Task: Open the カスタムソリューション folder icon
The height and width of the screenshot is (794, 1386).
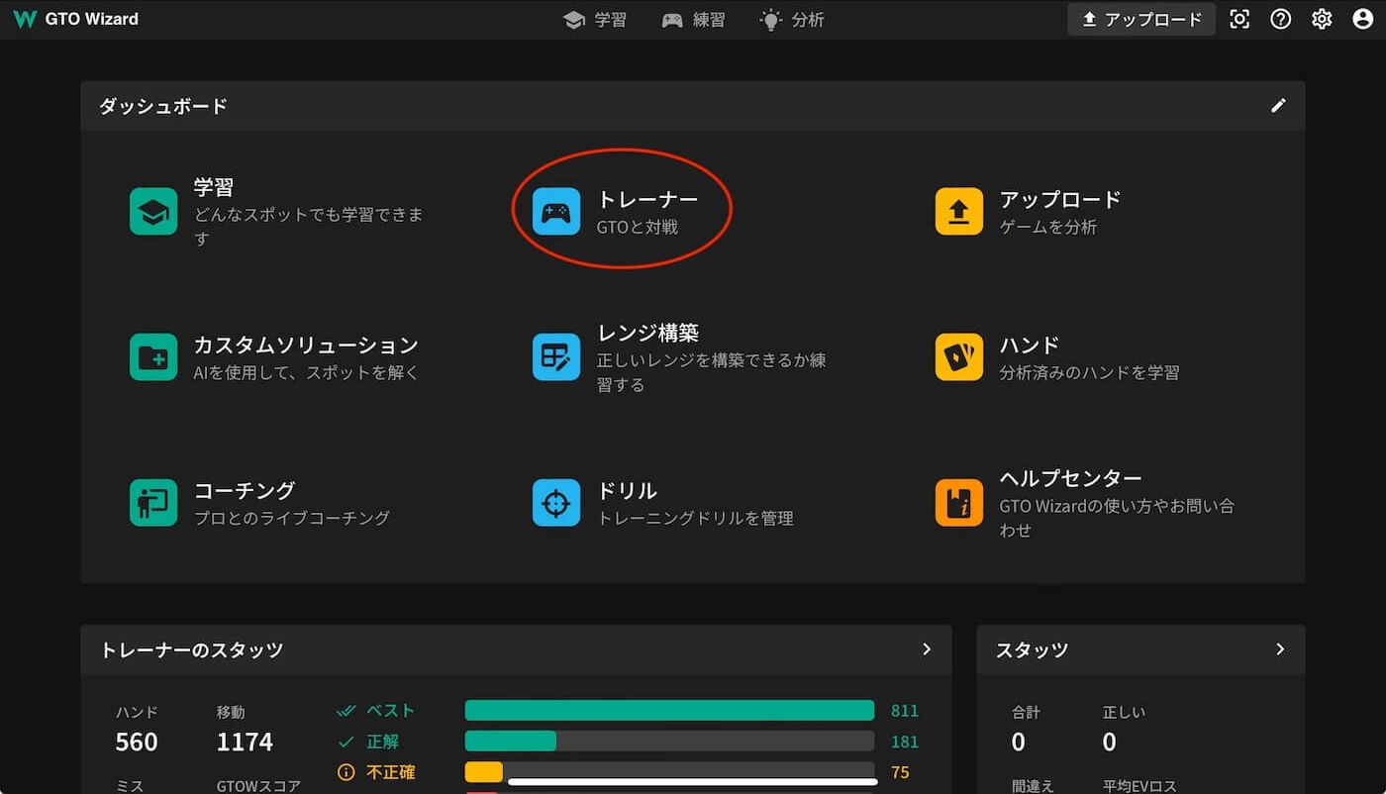Action: (153, 357)
